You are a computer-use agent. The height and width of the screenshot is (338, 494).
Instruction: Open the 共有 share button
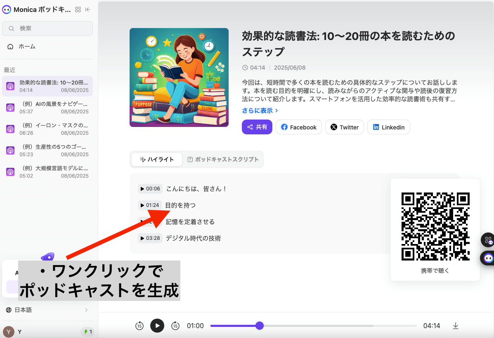tap(257, 127)
